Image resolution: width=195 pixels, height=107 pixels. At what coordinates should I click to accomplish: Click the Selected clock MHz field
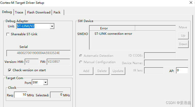(57, 95)
